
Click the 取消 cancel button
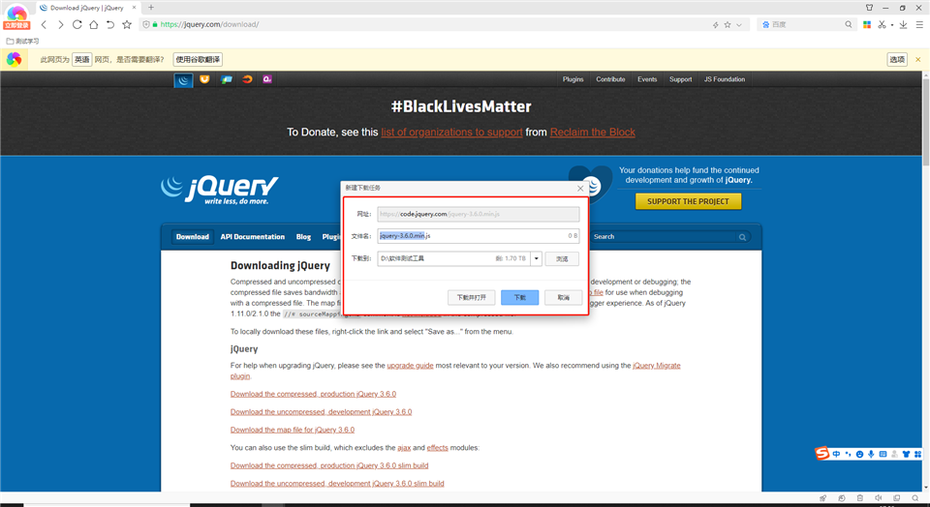tap(563, 297)
